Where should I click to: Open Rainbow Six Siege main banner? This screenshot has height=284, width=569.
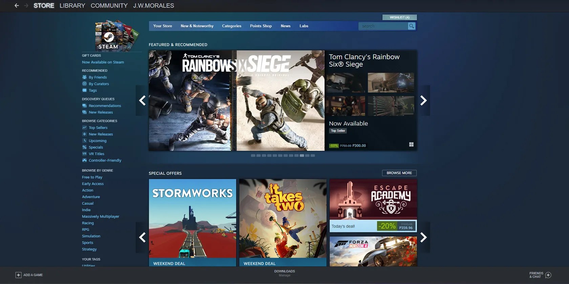pos(237,101)
